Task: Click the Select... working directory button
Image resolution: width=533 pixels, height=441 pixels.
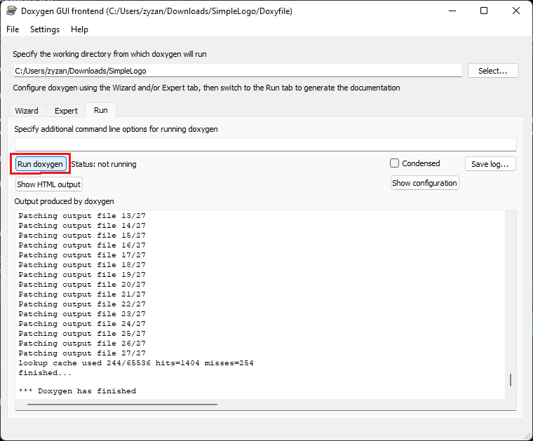Action: pyautogui.click(x=493, y=71)
